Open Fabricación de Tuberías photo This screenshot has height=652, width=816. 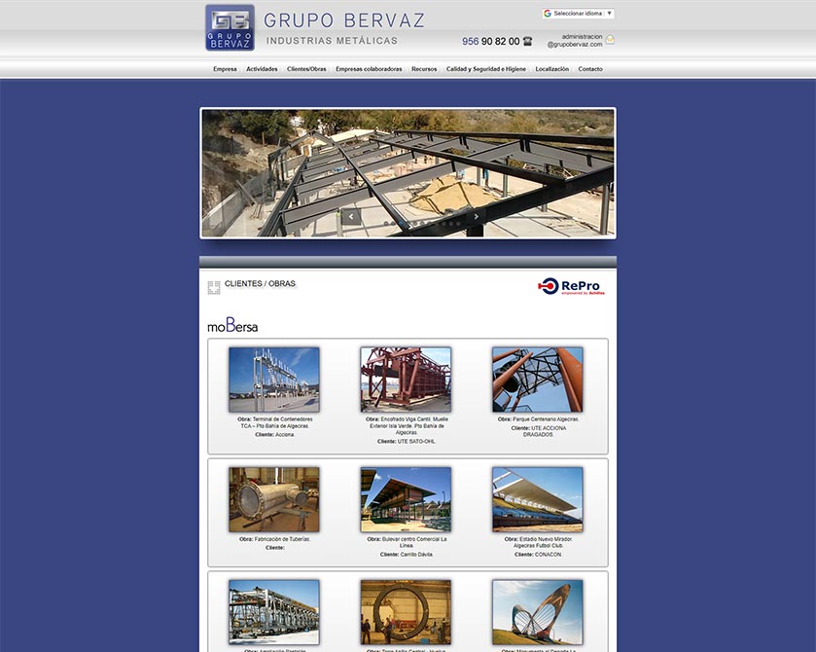click(x=274, y=499)
